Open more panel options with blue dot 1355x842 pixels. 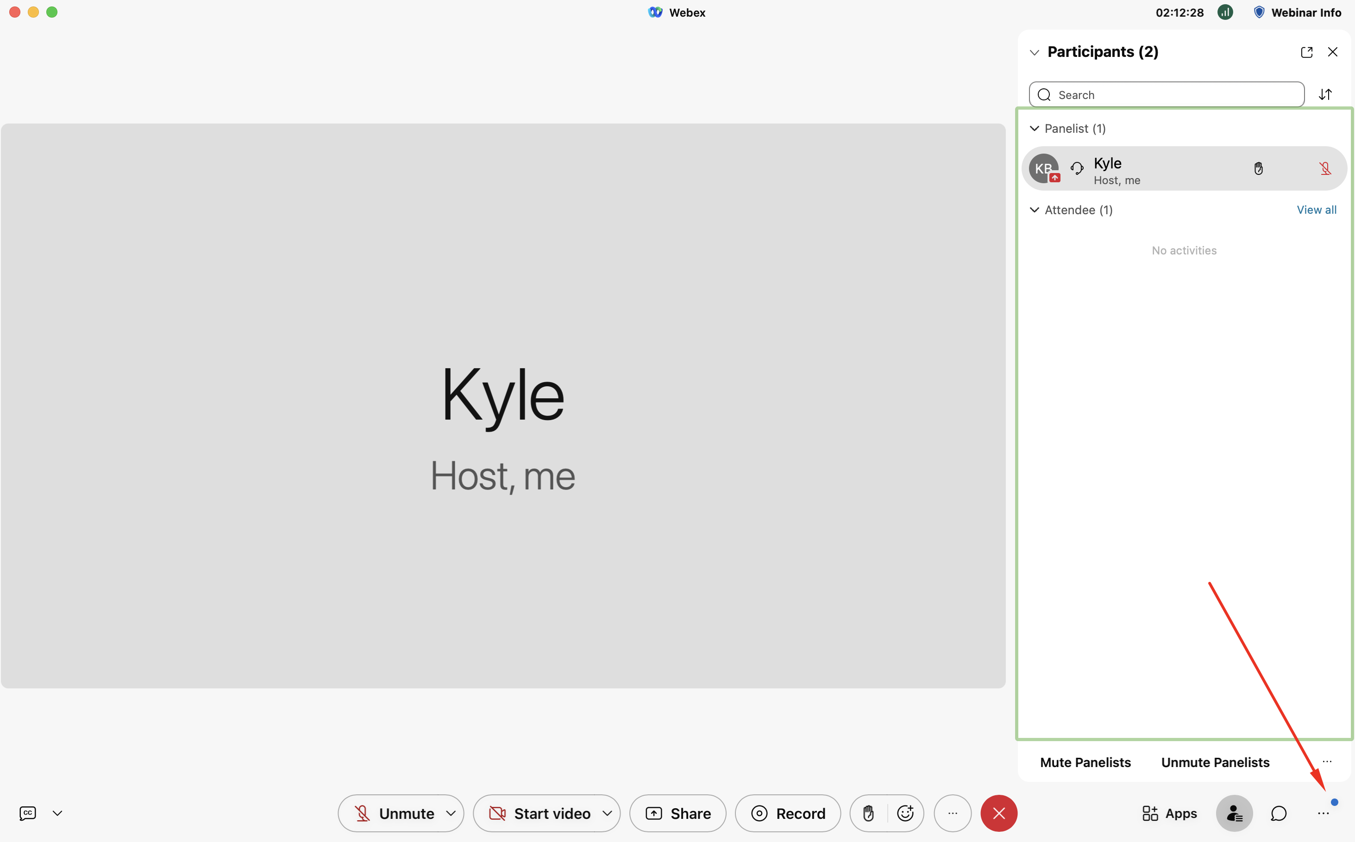click(1324, 813)
